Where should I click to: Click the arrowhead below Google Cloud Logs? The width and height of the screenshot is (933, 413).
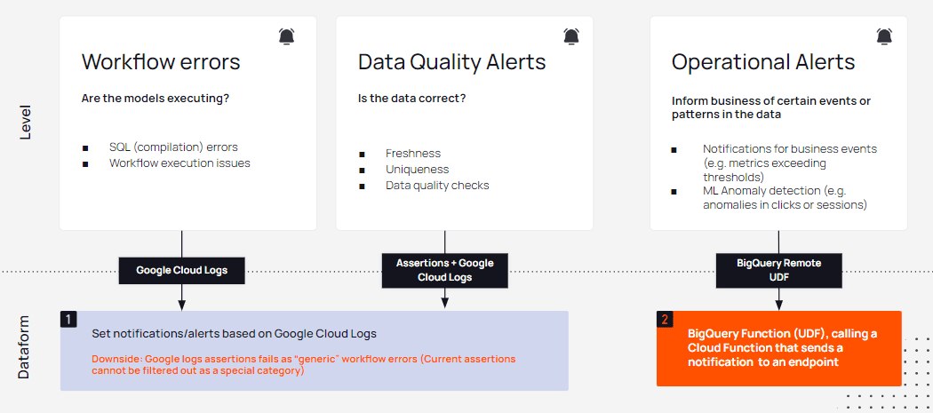pyautogui.click(x=181, y=306)
